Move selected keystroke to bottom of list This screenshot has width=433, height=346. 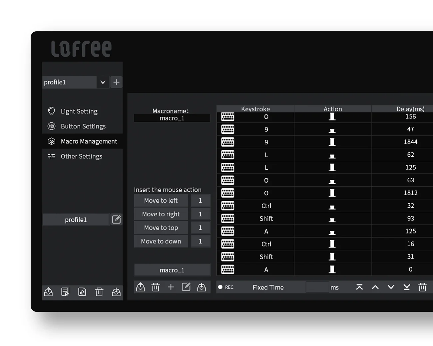pos(407,287)
